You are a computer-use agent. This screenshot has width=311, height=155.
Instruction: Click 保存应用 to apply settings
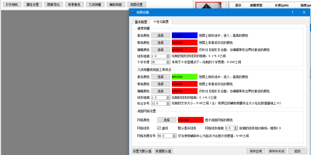point(256,151)
